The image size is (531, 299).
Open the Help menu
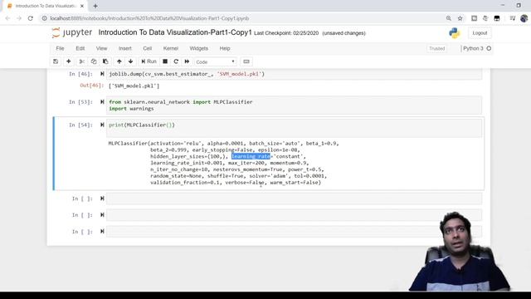225,48
